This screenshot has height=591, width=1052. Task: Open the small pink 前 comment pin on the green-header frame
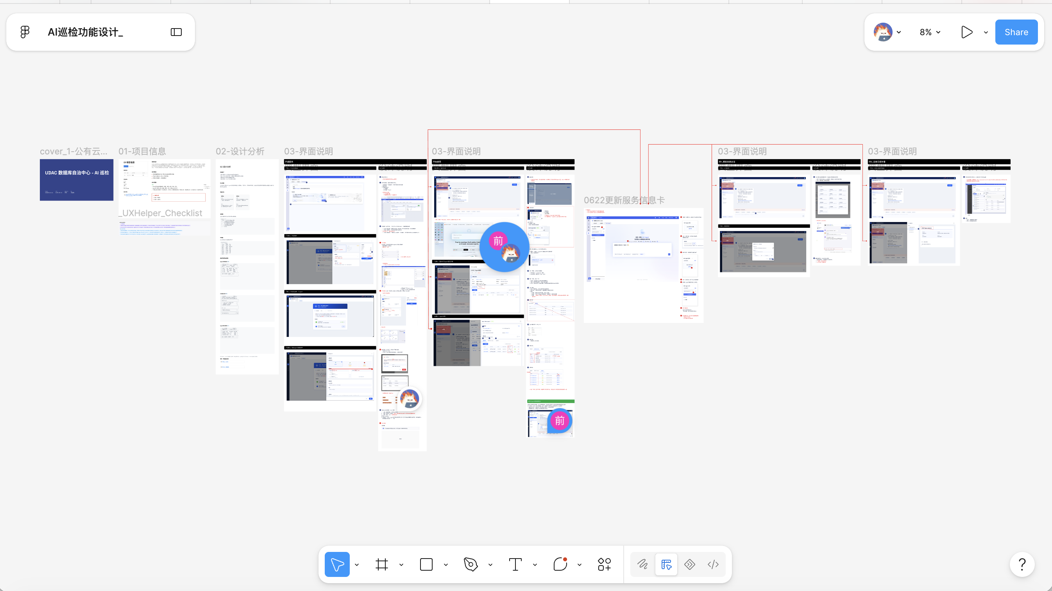pyautogui.click(x=560, y=420)
